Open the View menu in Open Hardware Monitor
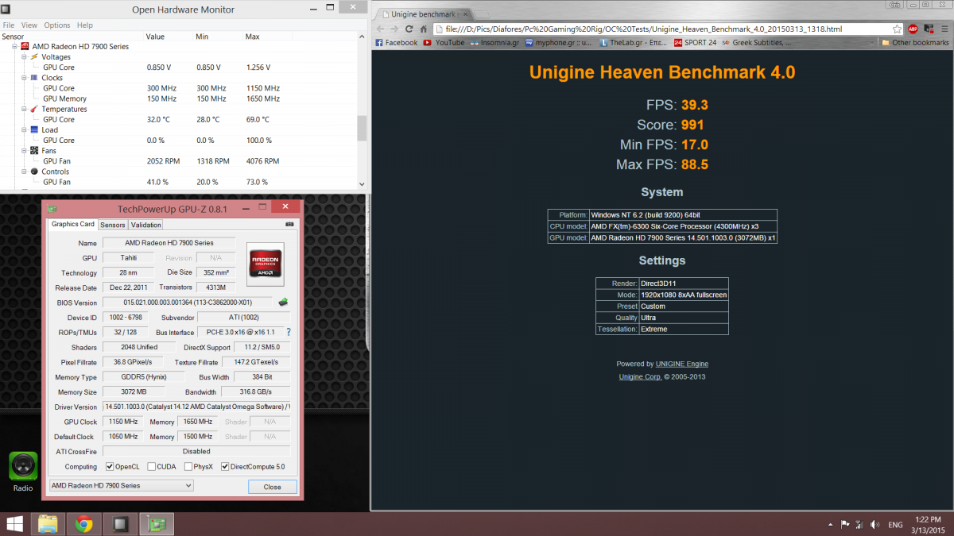The height and width of the screenshot is (536, 954). pos(29,25)
